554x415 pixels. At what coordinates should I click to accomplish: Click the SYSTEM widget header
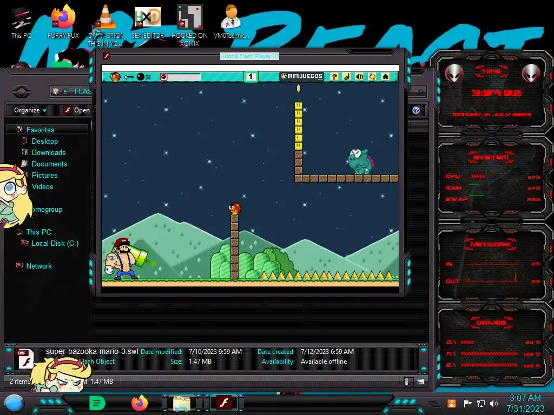pos(491,157)
